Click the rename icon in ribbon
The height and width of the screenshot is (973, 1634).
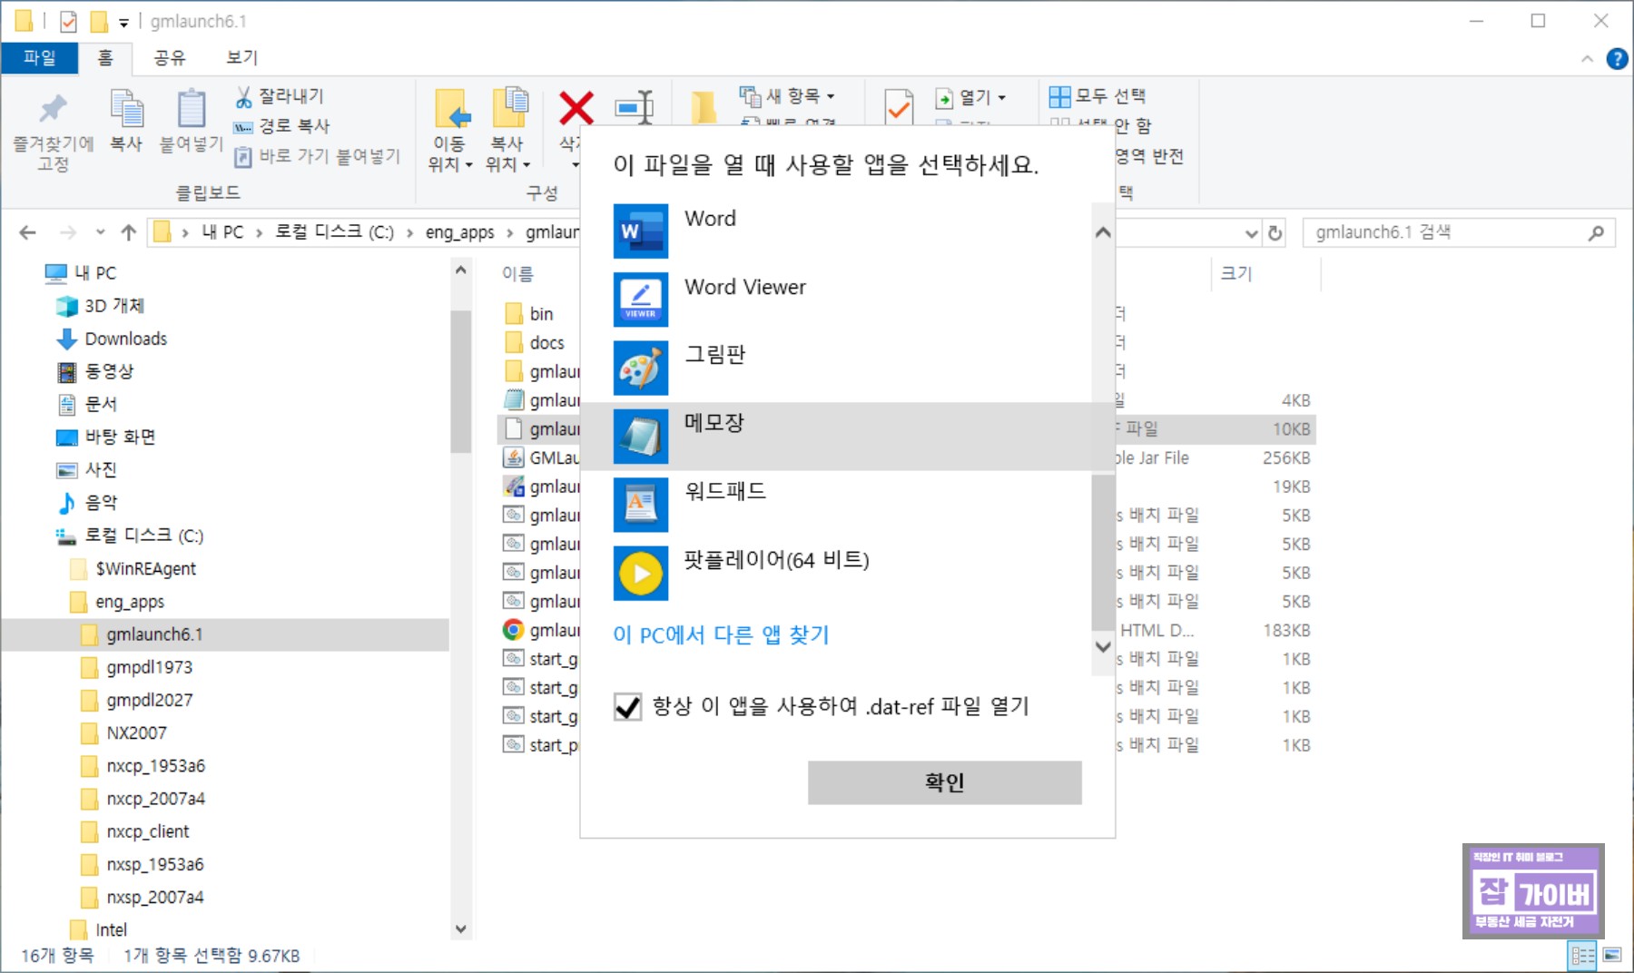[635, 108]
